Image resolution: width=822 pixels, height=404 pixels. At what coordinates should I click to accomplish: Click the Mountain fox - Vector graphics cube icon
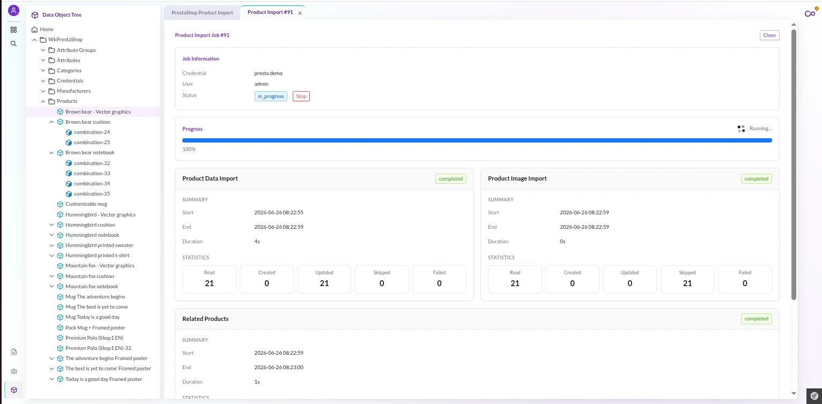61,266
